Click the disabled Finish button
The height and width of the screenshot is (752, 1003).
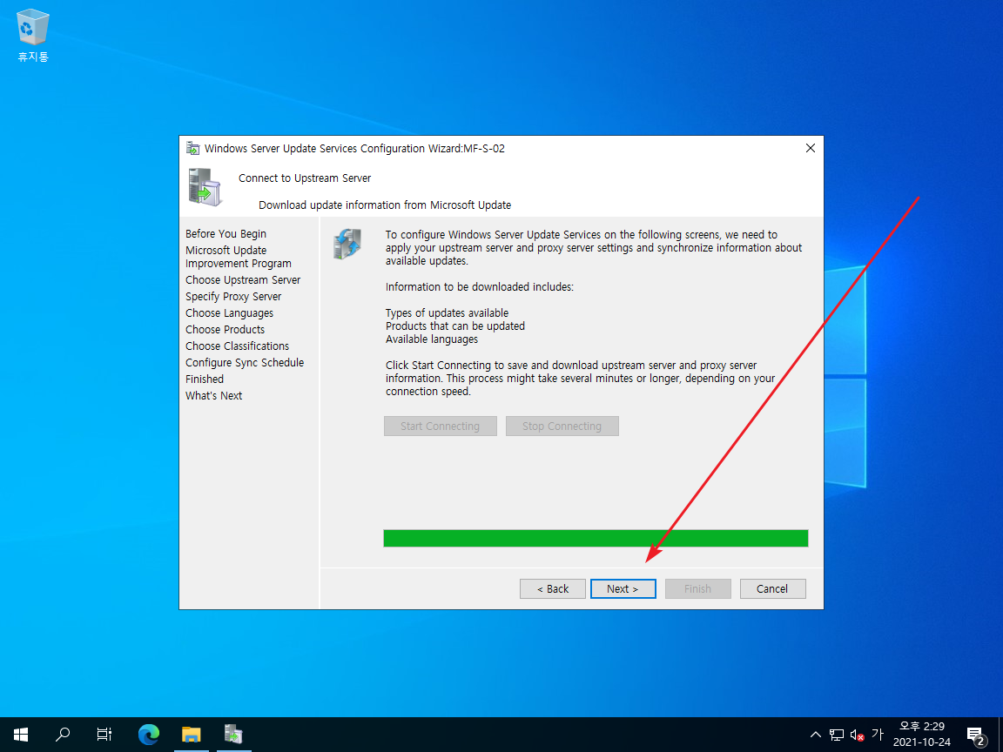[698, 589]
